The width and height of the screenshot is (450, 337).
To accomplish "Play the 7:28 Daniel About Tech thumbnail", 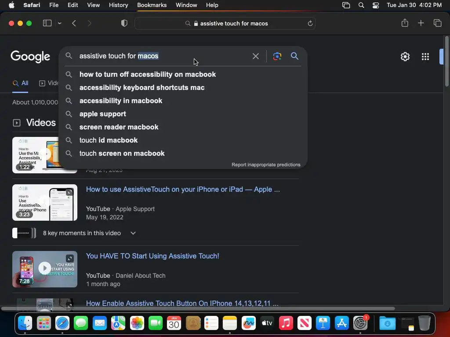I will 45,269.
